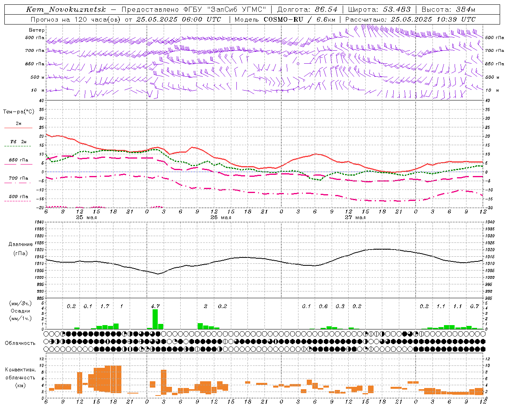Select the model label 'COSMO-RU / 6.6км'
The width and height of the screenshot is (506, 405).
click(x=300, y=19)
